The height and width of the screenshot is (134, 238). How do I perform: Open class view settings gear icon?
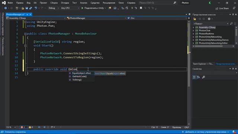point(209,19)
